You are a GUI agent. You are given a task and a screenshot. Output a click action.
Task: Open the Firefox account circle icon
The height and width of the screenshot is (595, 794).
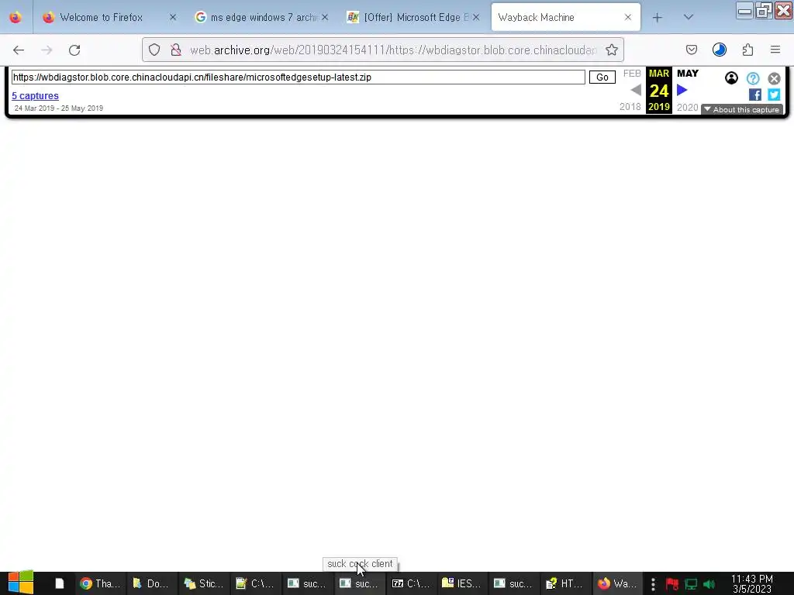click(719, 50)
